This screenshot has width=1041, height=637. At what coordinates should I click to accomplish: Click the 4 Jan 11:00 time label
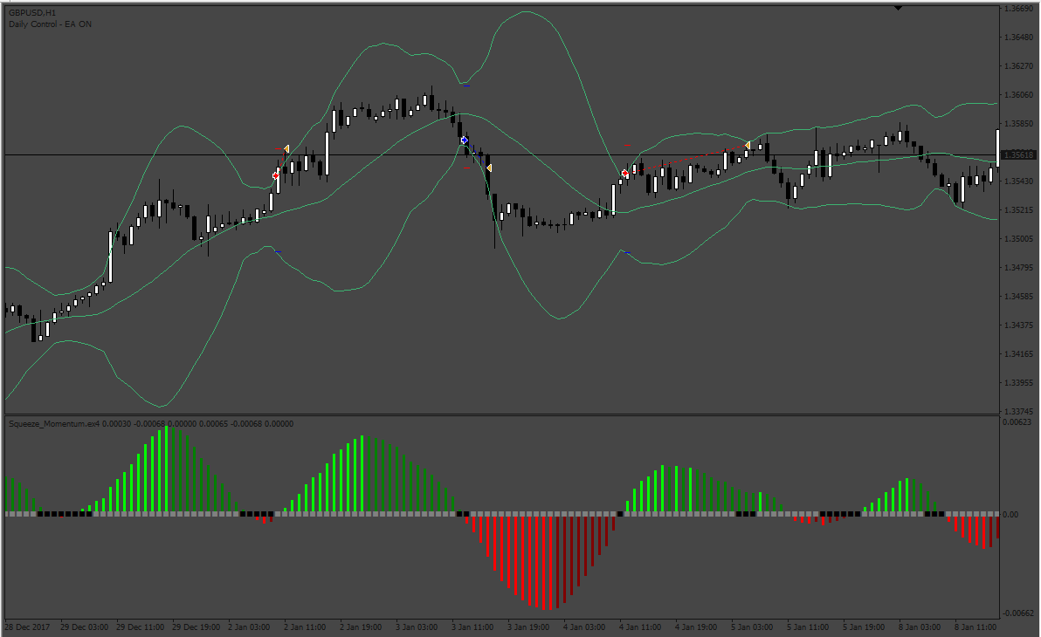tap(640, 627)
